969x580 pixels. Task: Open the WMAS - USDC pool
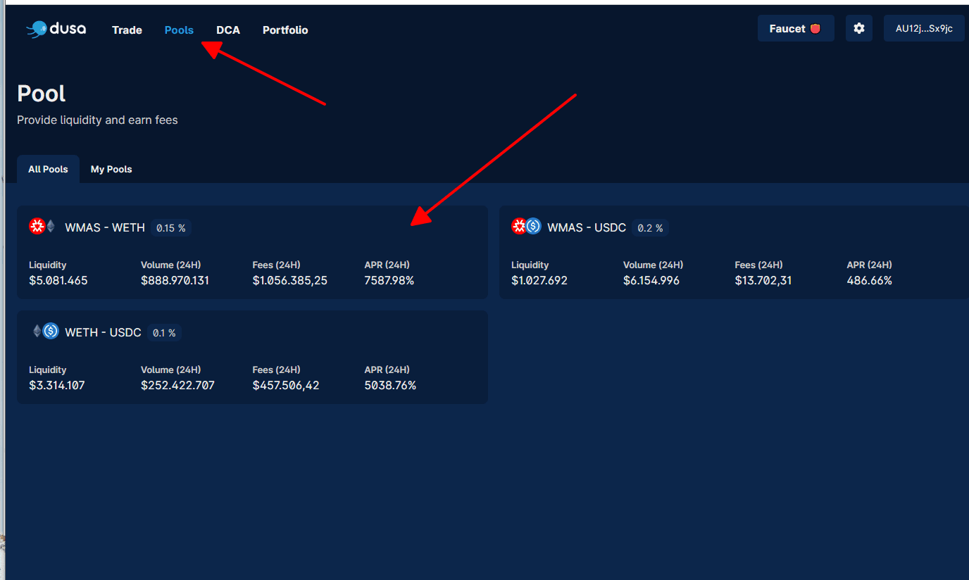[734, 252]
